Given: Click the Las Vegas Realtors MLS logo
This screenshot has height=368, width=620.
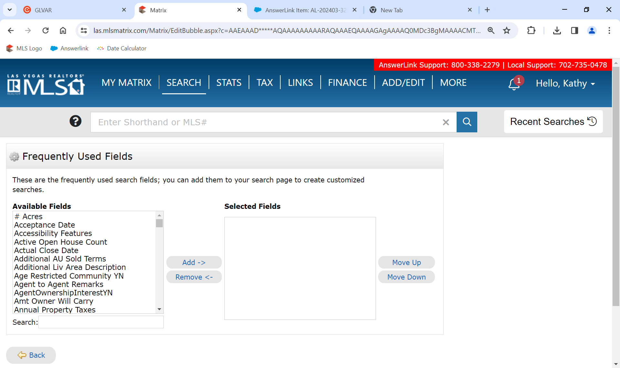Looking at the screenshot, I should pos(46,85).
